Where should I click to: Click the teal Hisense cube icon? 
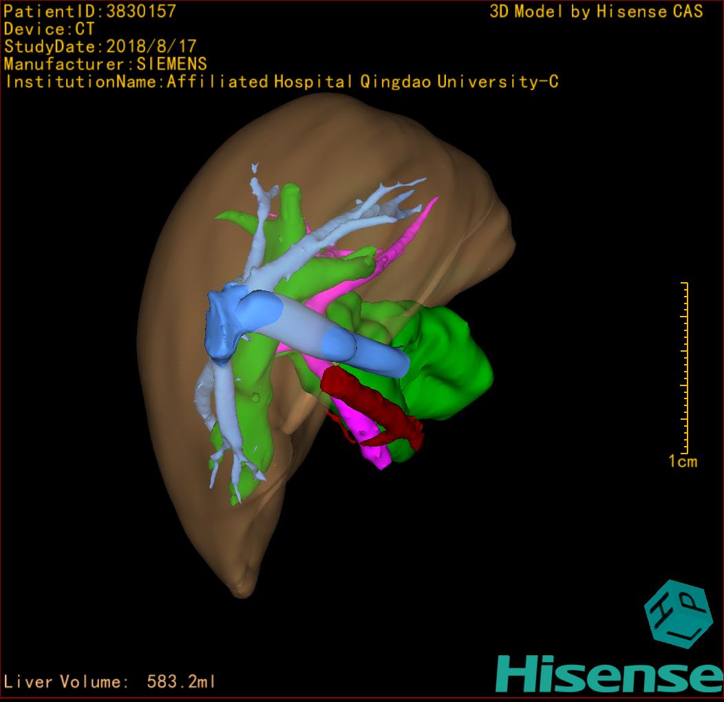[677, 613]
